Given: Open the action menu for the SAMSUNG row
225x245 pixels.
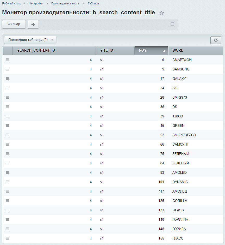Looking at the screenshot, I should (x=7, y=69).
